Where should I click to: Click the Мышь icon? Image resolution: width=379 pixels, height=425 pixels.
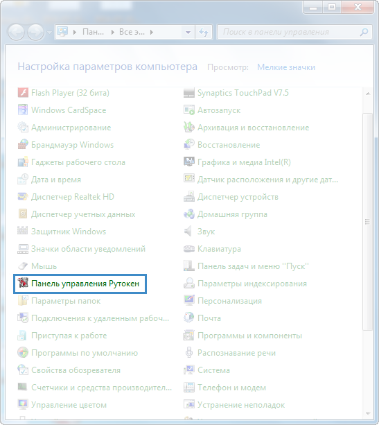pyautogui.click(x=23, y=266)
